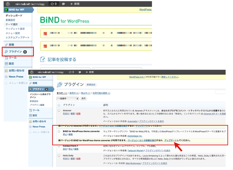Check BiND for WordPress theme converter checkbox
The width and height of the screenshot is (233, 170).
click(59, 131)
